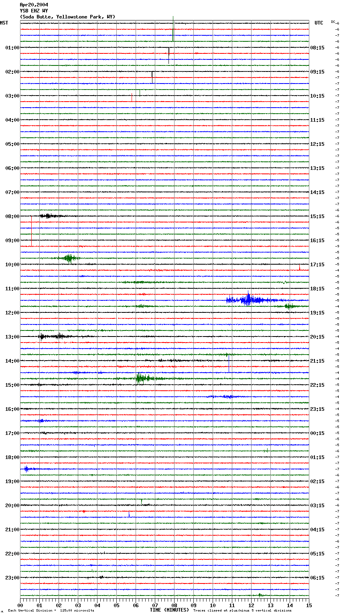Click the '19:15' UTC time label
This screenshot has height=616, width=341.
317,313
